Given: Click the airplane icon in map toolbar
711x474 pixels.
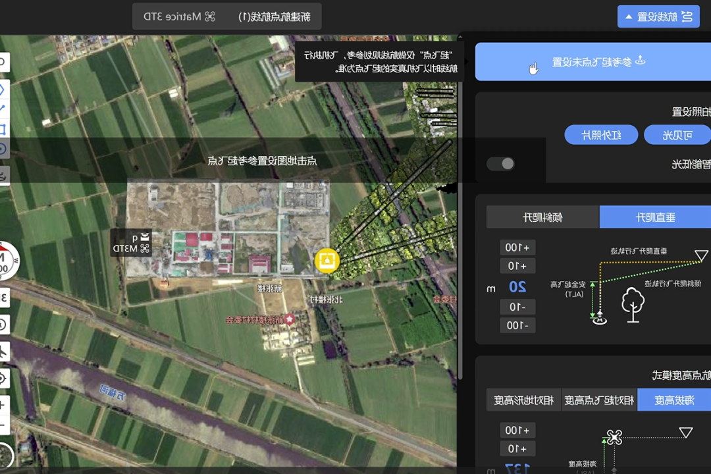Looking at the screenshot, I should coord(3,351).
